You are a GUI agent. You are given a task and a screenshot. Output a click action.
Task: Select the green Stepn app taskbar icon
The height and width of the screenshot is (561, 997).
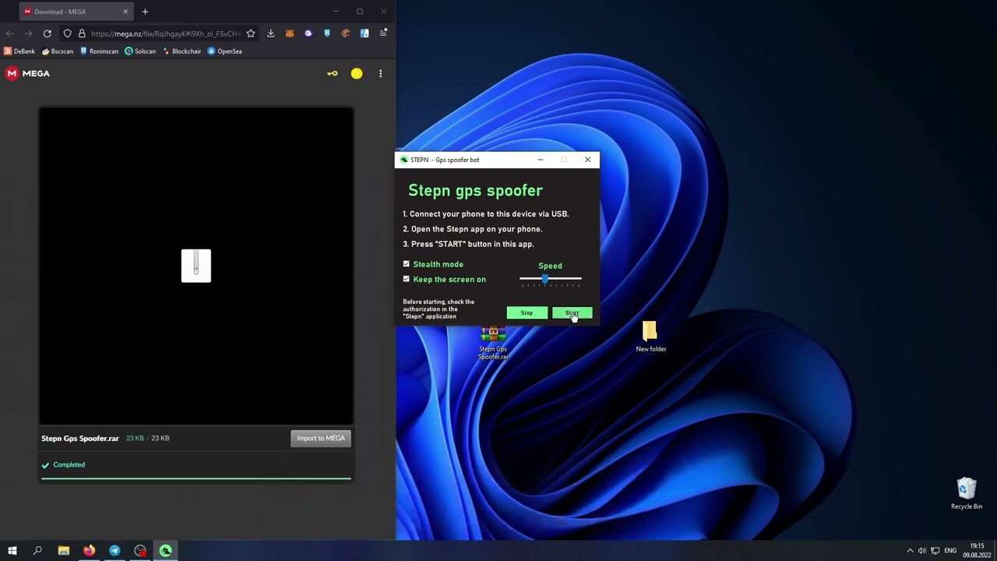166,551
